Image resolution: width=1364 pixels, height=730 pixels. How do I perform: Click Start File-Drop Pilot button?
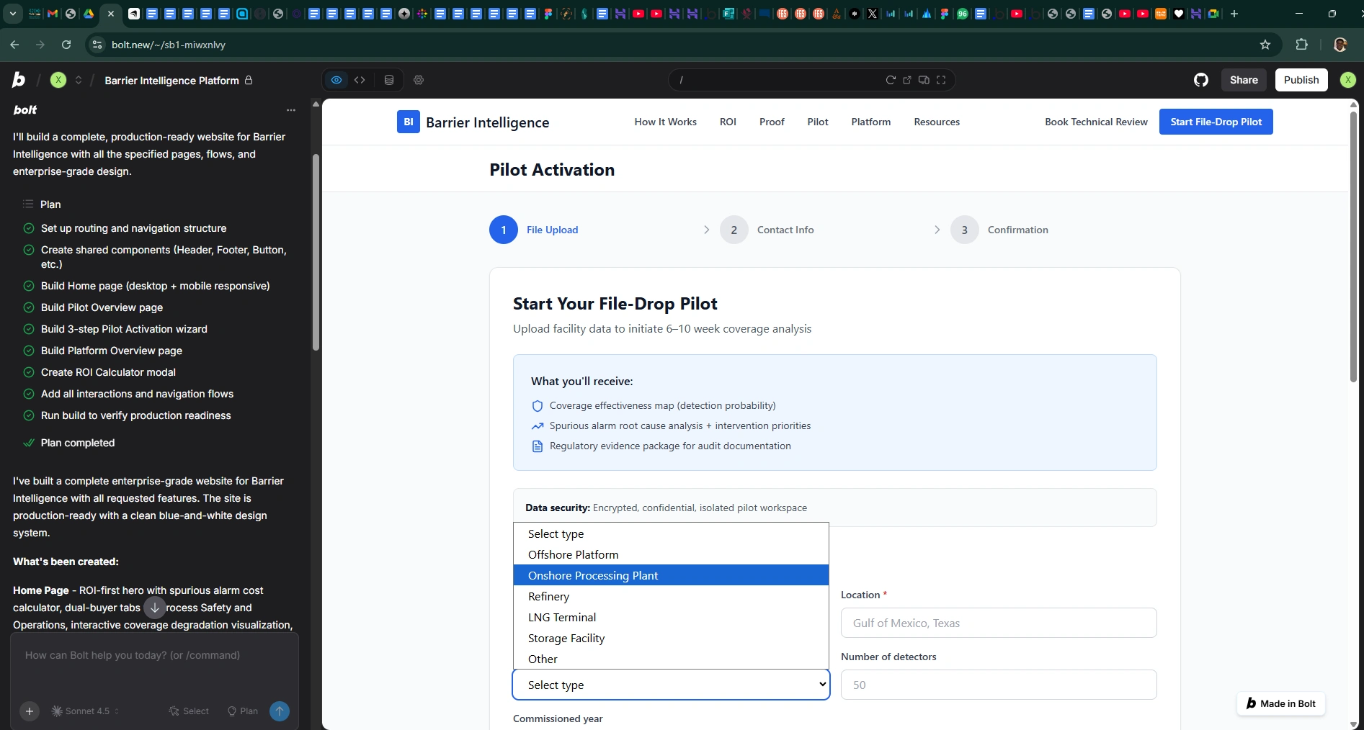[1216, 122]
